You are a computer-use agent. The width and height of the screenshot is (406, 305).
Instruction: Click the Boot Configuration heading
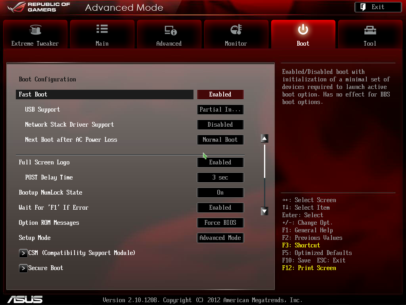coord(48,79)
